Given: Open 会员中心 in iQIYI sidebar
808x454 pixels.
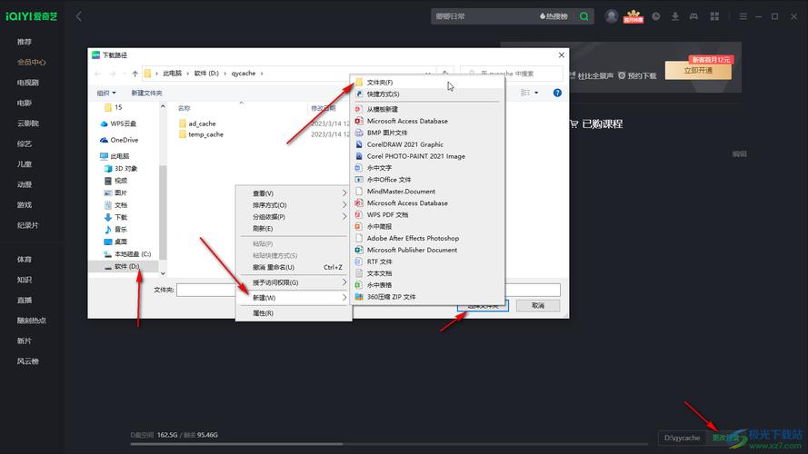Looking at the screenshot, I should pyautogui.click(x=32, y=63).
